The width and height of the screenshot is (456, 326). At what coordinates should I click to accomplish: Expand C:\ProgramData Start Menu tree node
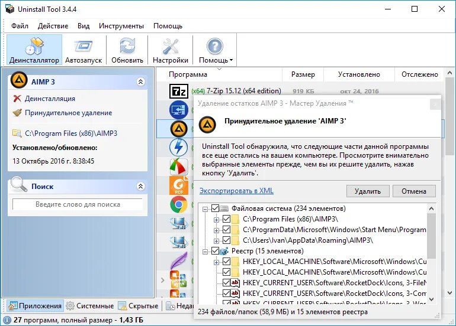[216, 230]
